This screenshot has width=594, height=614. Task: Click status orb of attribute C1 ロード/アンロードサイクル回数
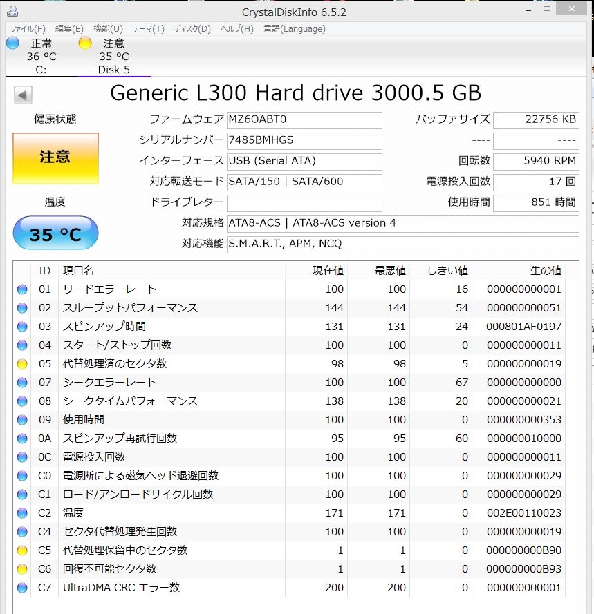coord(22,495)
